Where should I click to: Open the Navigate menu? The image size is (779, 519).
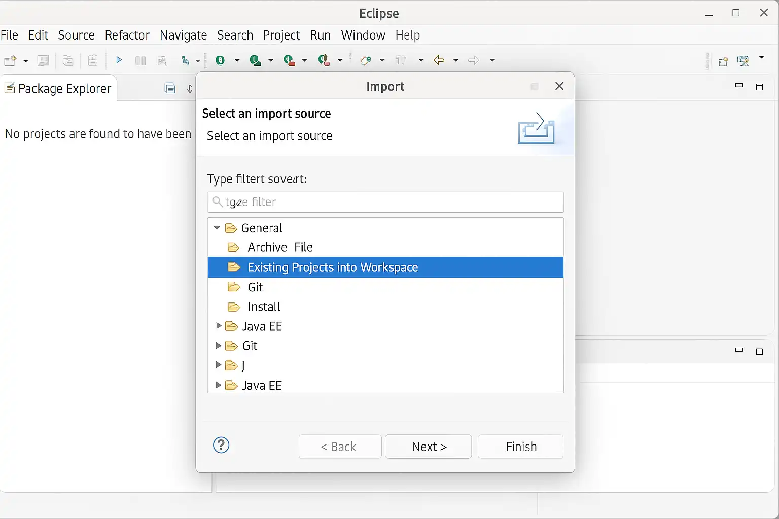(x=183, y=35)
